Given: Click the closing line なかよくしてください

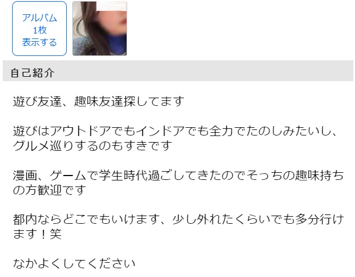Looking at the screenshot, I should click(x=74, y=264).
